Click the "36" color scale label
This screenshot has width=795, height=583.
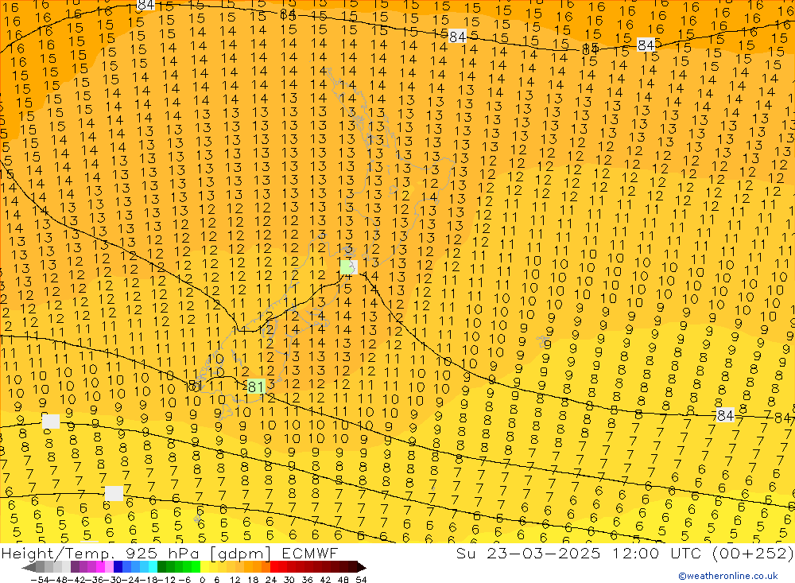[307, 580]
